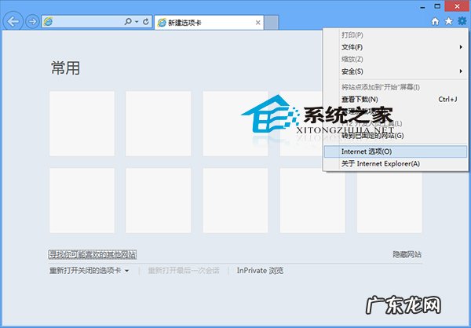The image size is (471, 328).
Task: Click the Back navigation arrow button
Action: pos(13,21)
